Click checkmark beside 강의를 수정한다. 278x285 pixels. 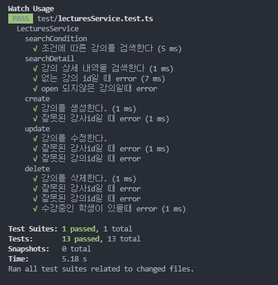tap(35, 139)
